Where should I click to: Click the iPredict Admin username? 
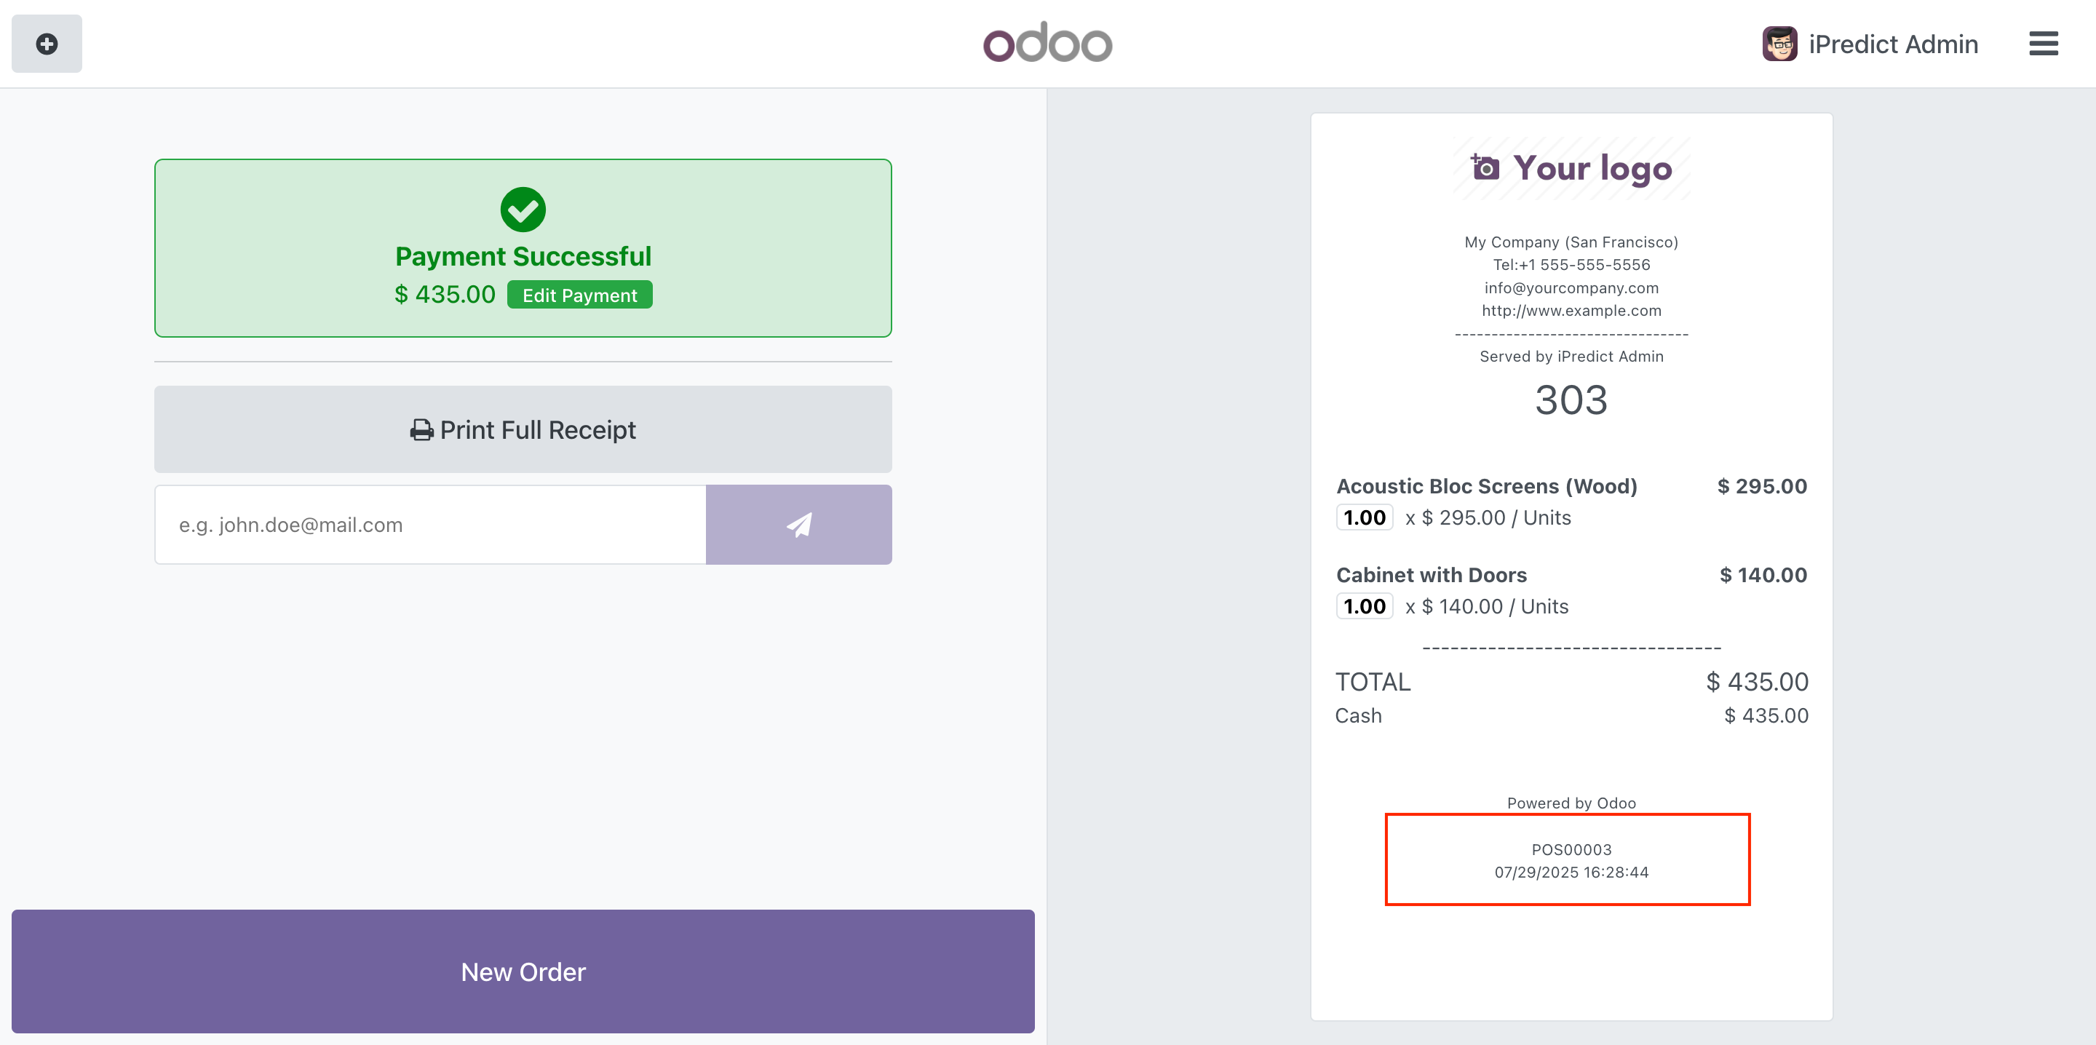[x=1892, y=44]
